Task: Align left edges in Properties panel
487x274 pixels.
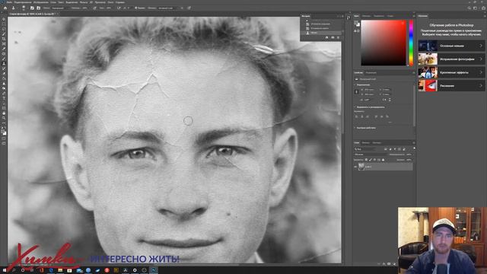Action: [356, 116]
